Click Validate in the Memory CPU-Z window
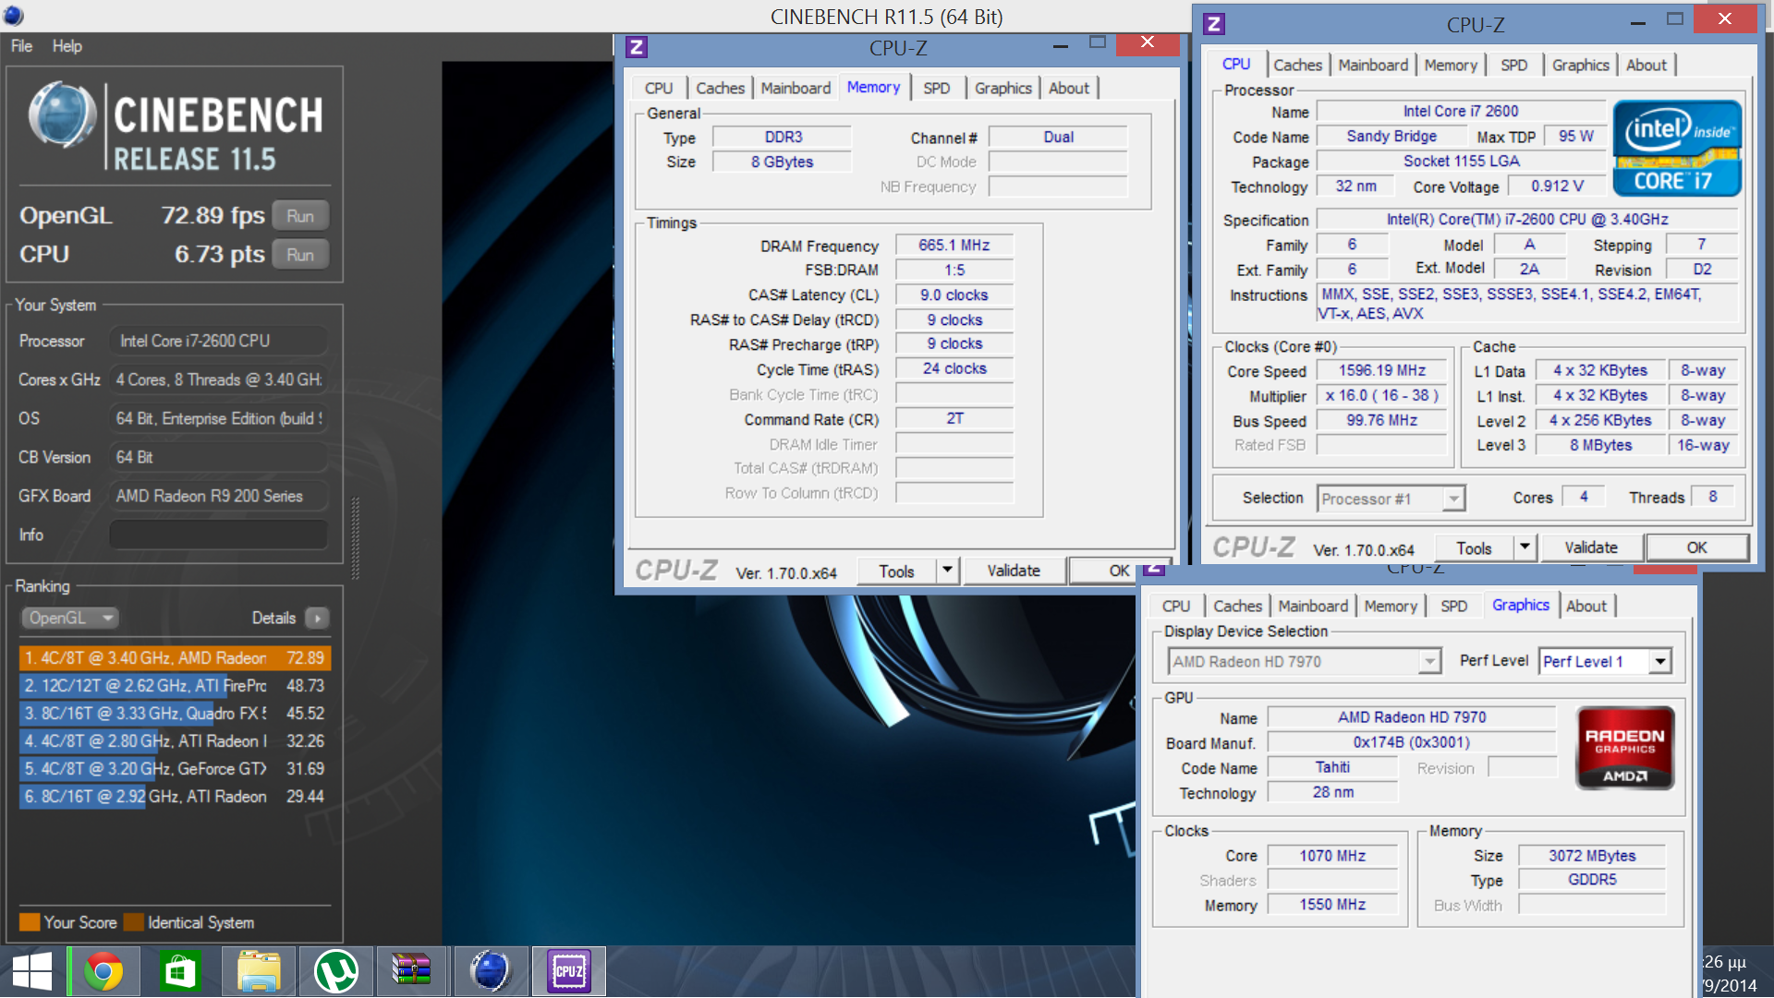 [x=1014, y=571]
